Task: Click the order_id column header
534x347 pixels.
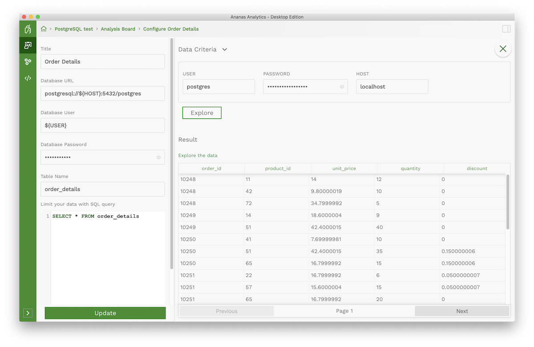Action: click(211, 169)
